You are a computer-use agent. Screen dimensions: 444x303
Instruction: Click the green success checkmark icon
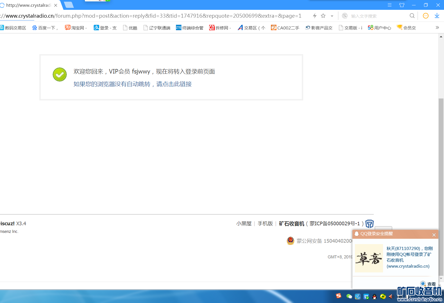coord(60,75)
